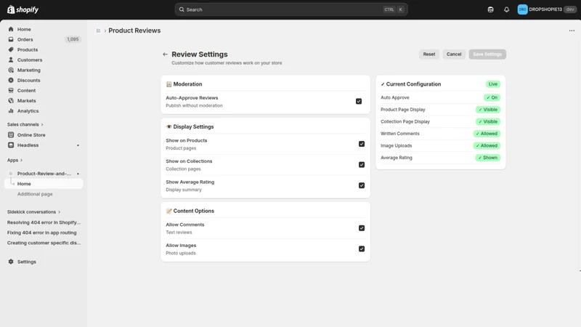Click the Reset button

tap(429, 54)
